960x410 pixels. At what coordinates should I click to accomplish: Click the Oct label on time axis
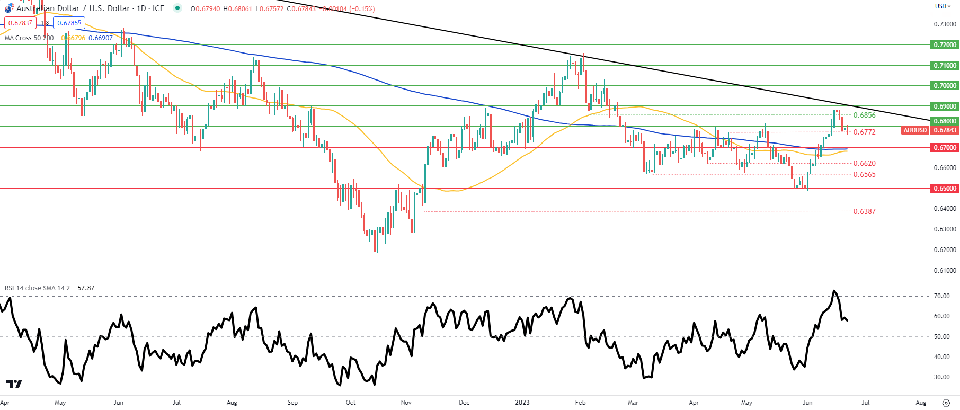coord(351,403)
